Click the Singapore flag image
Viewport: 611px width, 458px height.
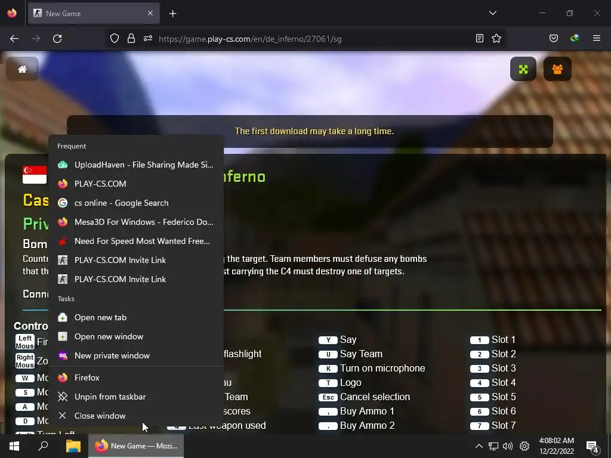pos(35,175)
